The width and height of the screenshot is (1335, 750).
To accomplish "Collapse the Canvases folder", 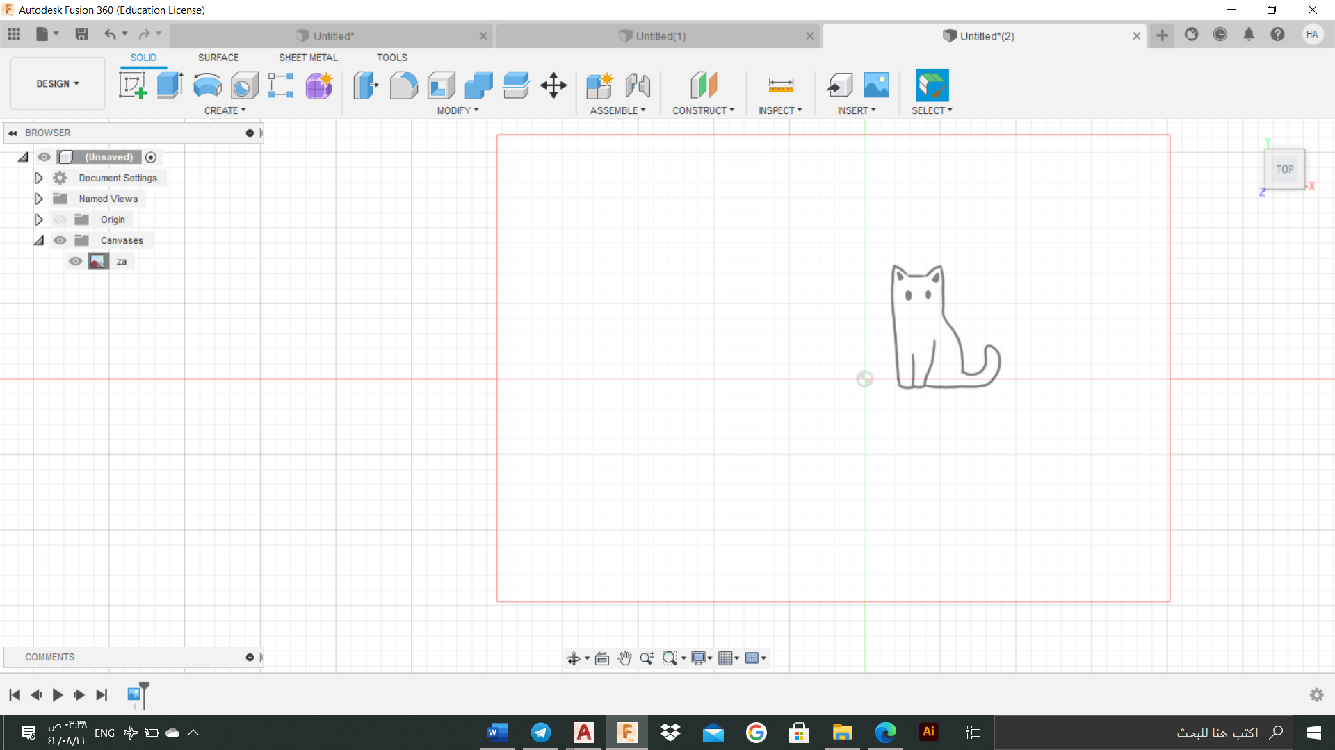I will point(39,240).
